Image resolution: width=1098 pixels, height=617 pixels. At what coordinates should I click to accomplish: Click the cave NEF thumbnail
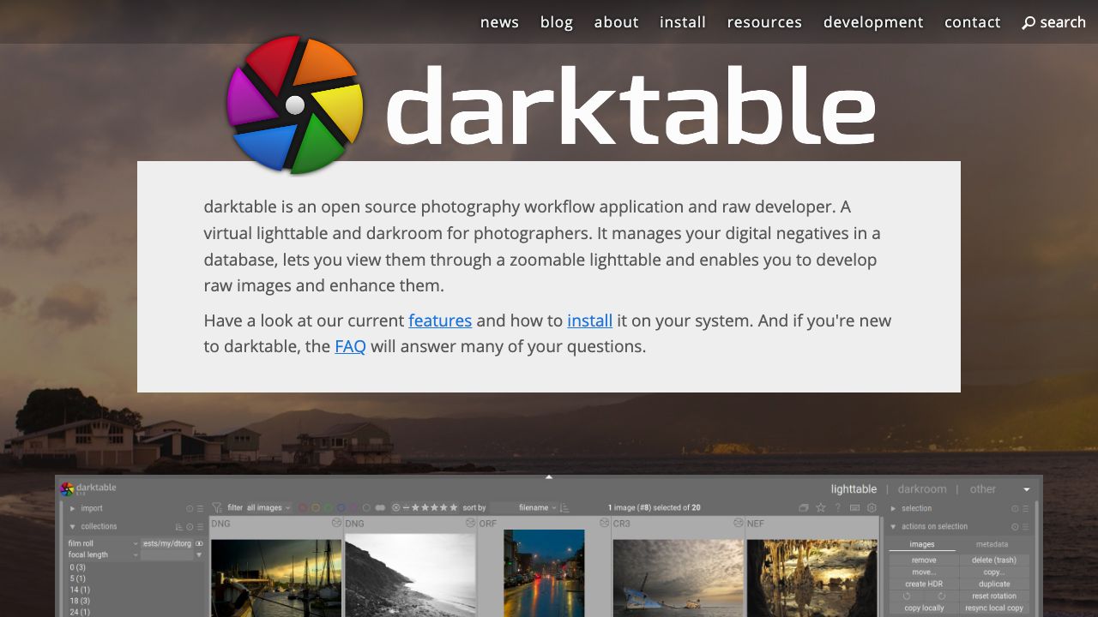tap(812, 578)
